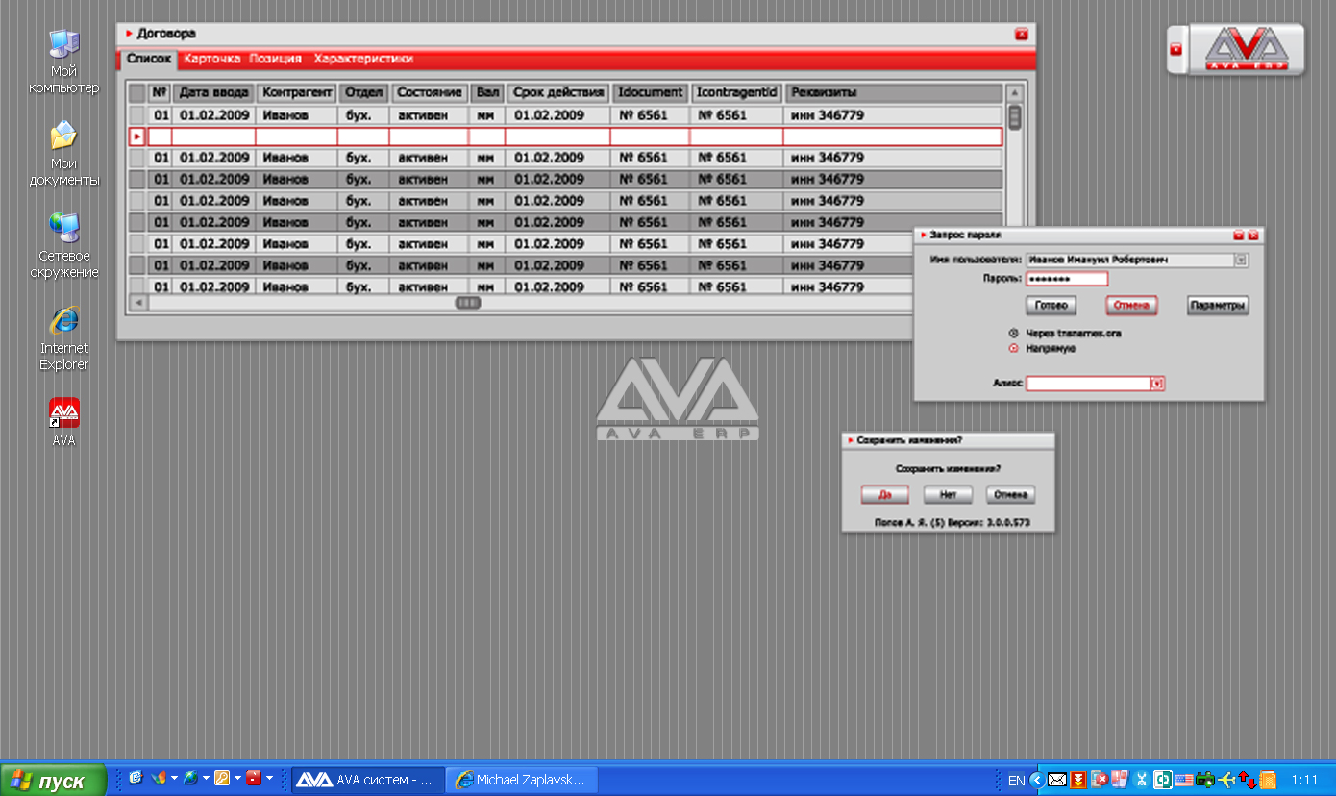Screen dimensions: 1336x796
Task: Switch to Michael Zaplavsk taskbar window
Action: (x=523, y=780)
